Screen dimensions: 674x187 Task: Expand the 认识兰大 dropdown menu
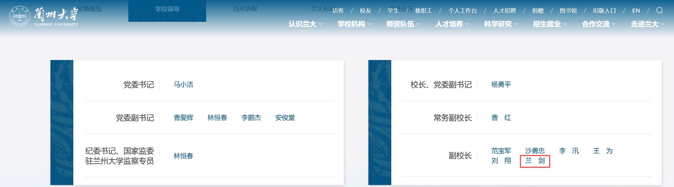(305, 24)
